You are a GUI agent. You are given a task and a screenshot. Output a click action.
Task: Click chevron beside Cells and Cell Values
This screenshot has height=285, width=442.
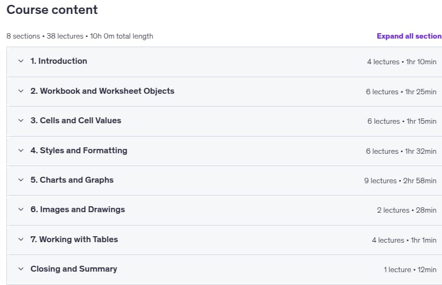pyautogui.click(x=21, y=121)
